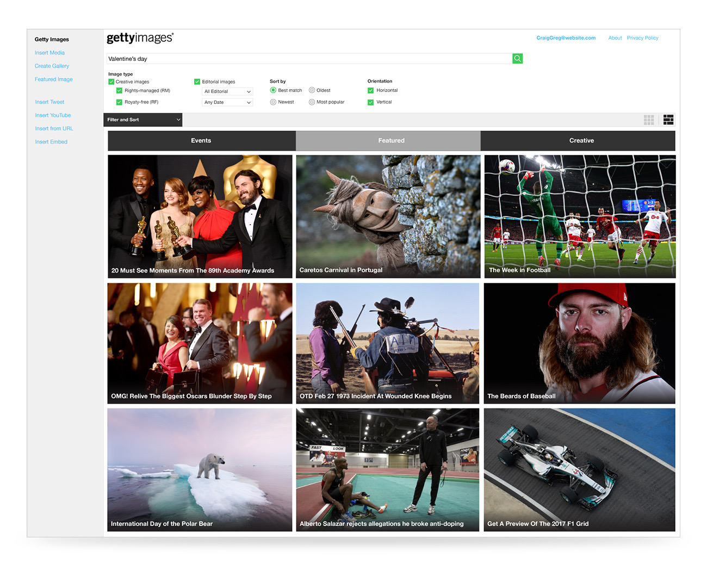This screenshot has width=707, height=588.
Task: Select the International Day of Polar Bear image
Action: click(200, 469)
